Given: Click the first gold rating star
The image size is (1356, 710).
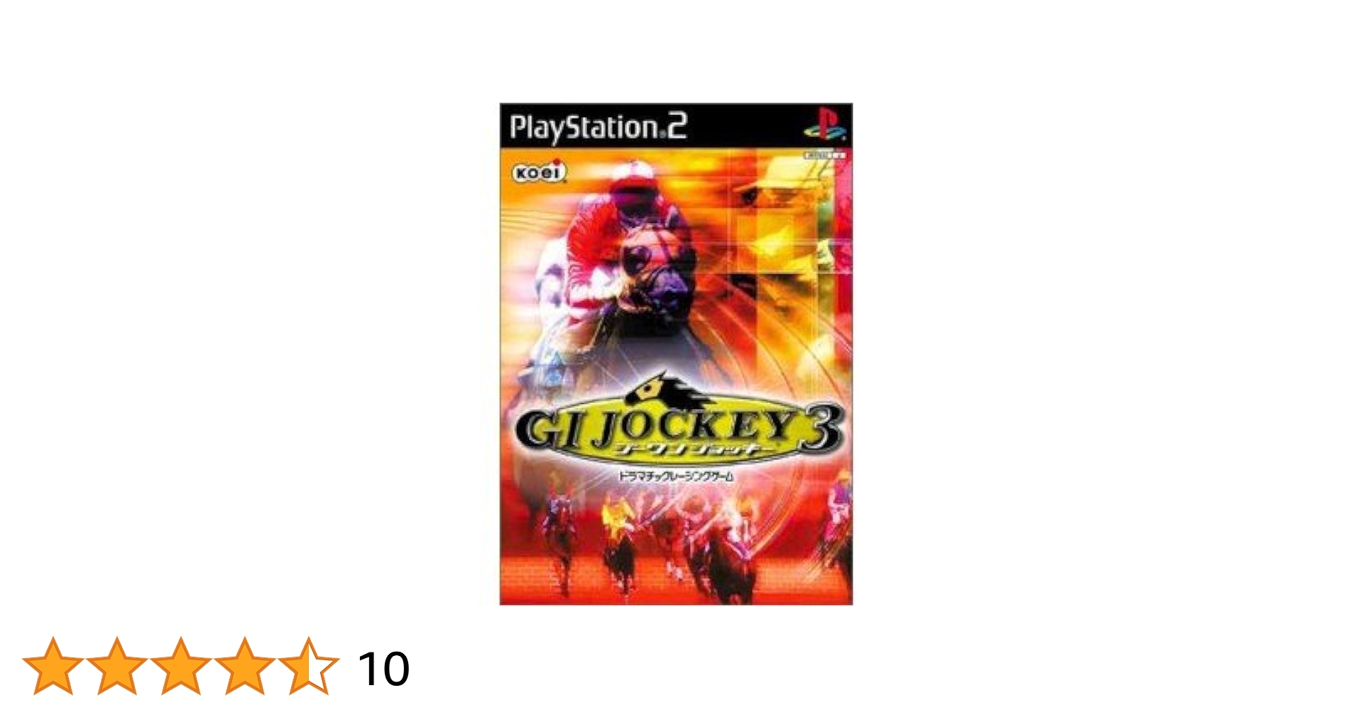Looking at the screenshot, I should [53, 666].
